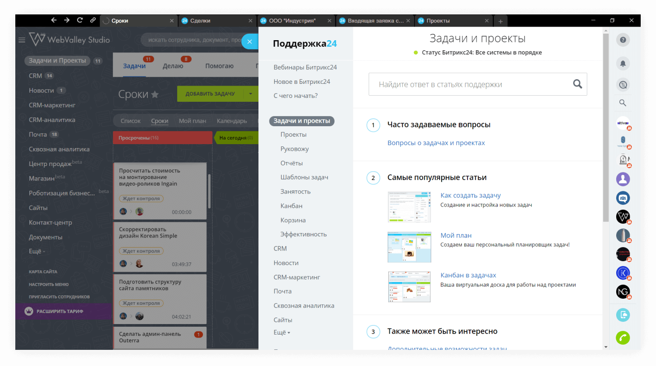Click the green phone call button
This screenshot has height=366, width=656.
[623, 338]
